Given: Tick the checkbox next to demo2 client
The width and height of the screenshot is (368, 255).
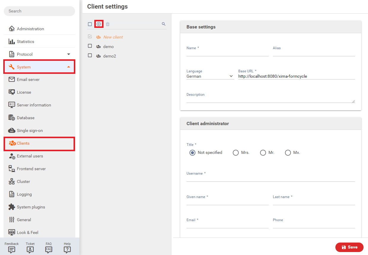Looking at the screenshot, I should (90, 55).
